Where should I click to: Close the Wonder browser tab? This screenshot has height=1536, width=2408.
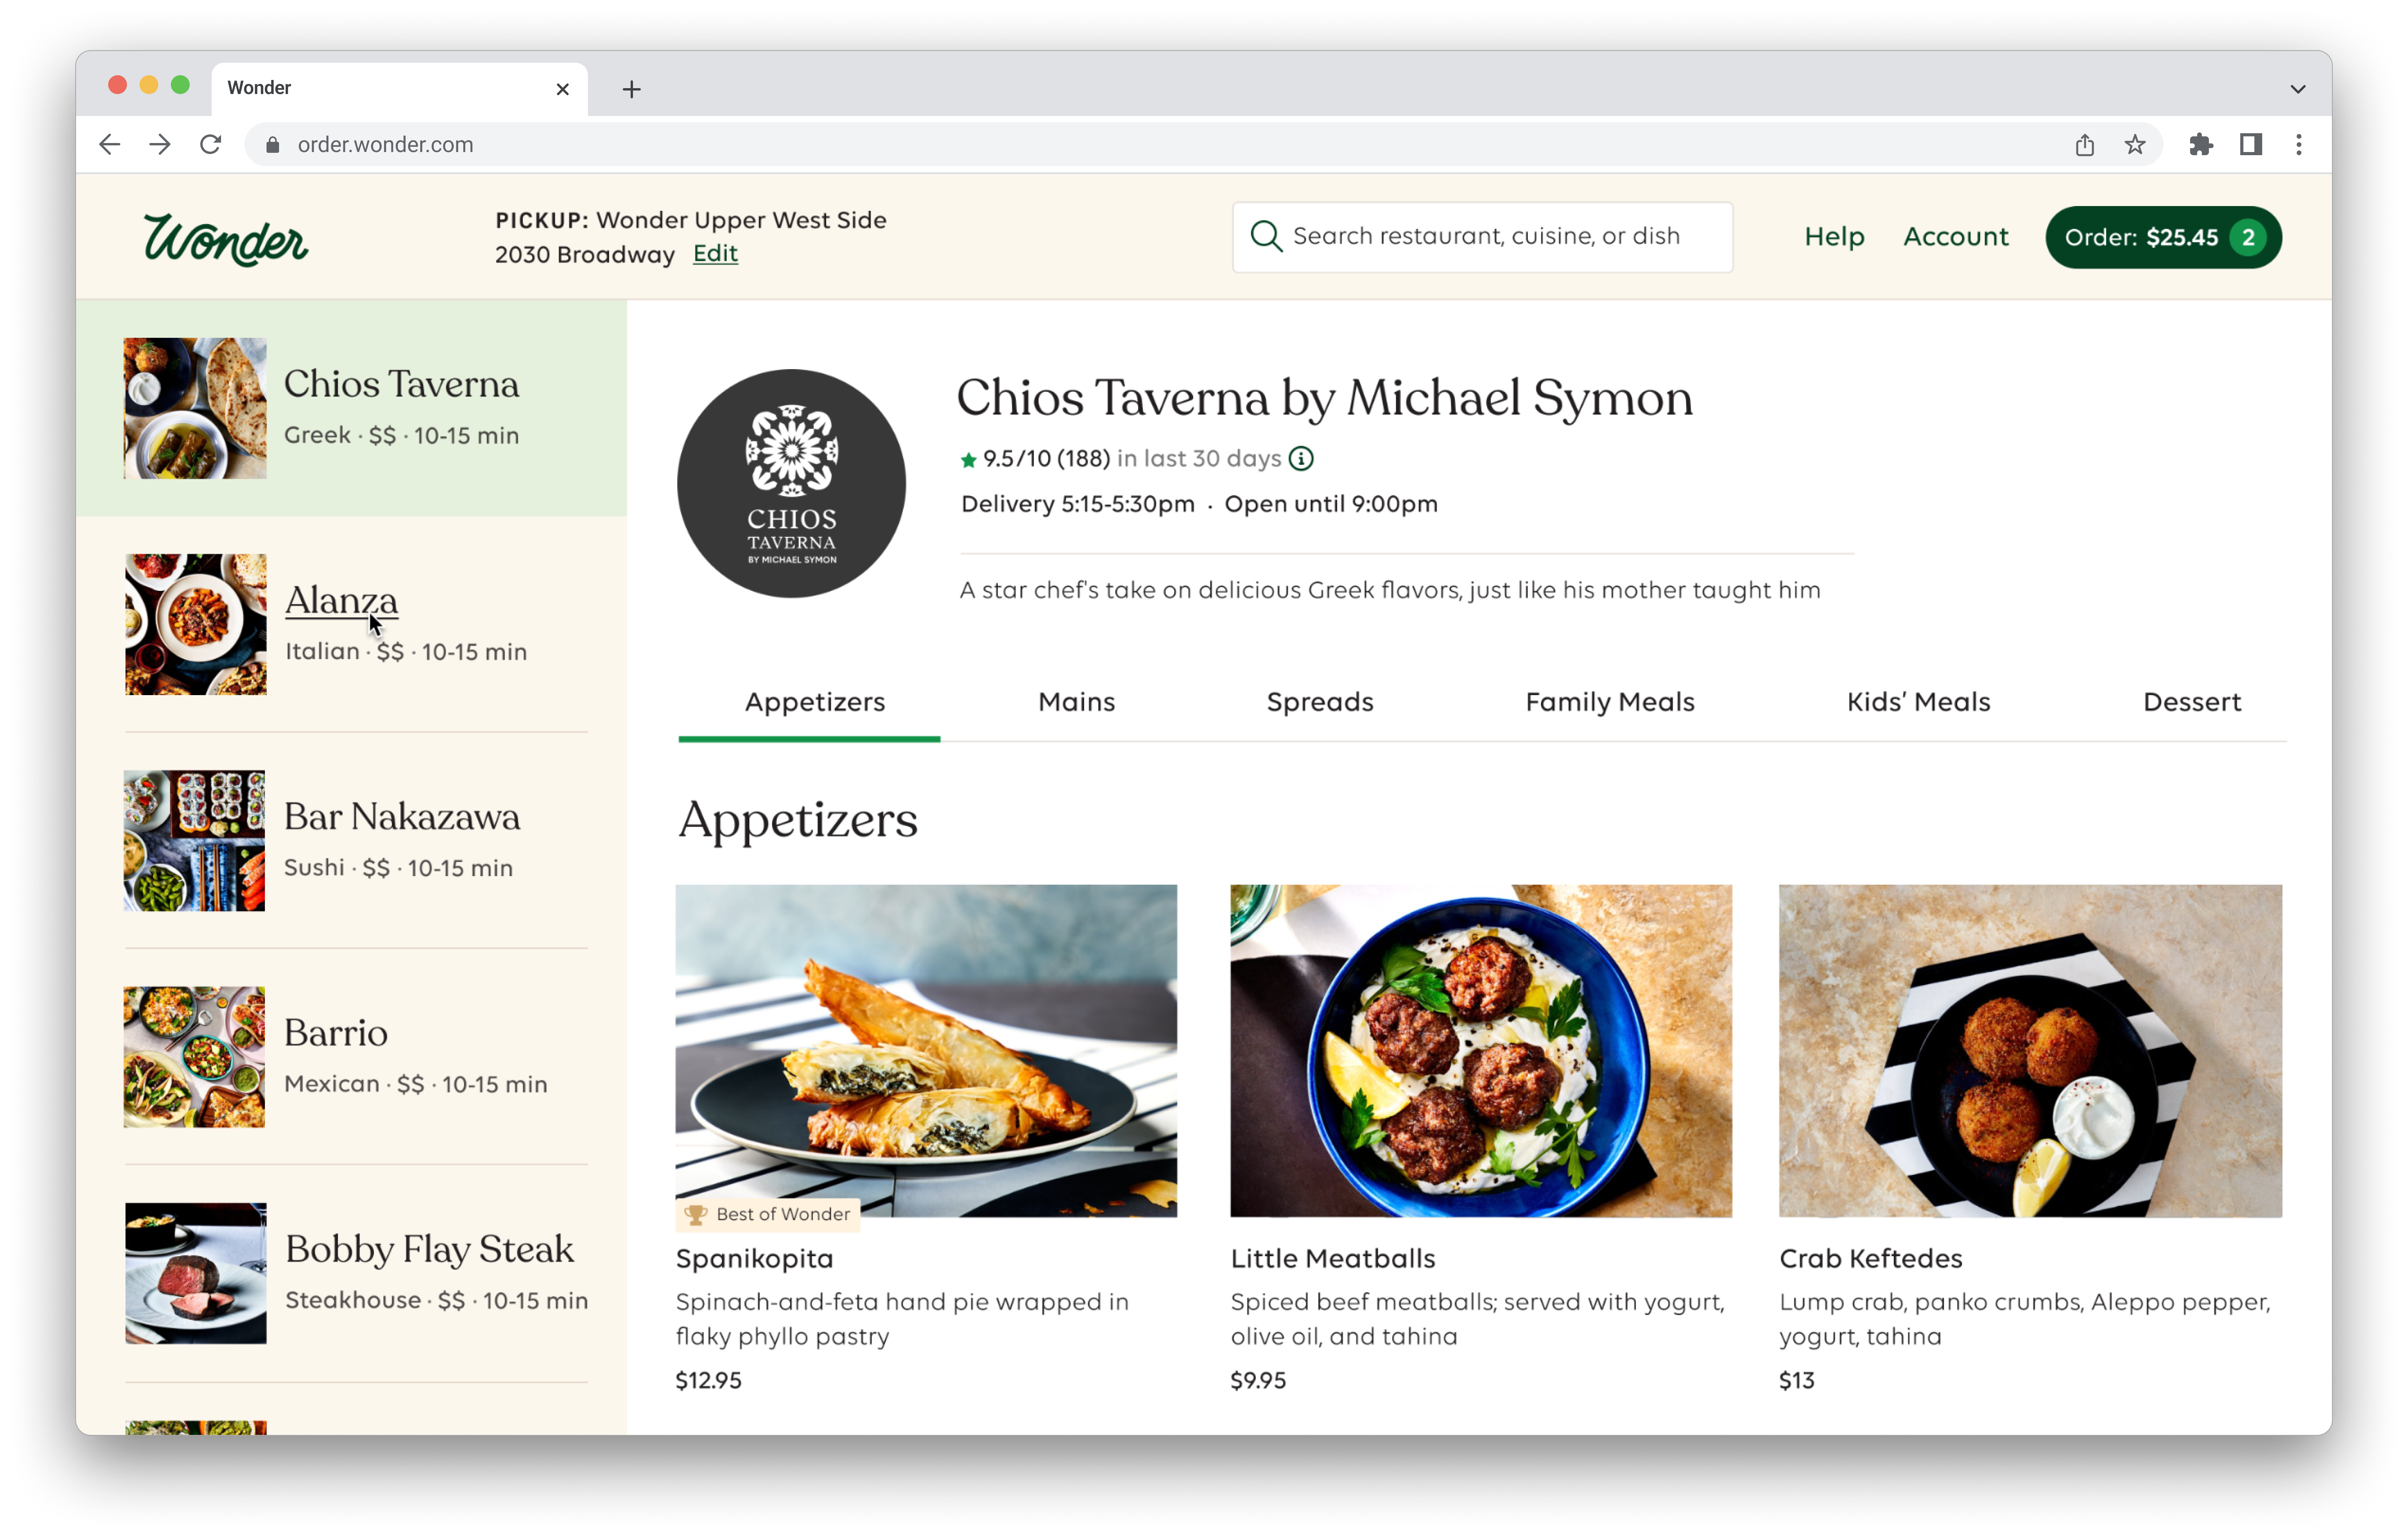coord(562,89)
